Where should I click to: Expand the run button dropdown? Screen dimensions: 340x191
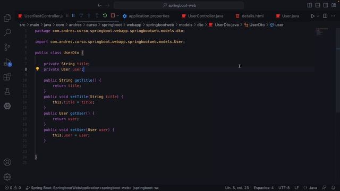[318, 16]
